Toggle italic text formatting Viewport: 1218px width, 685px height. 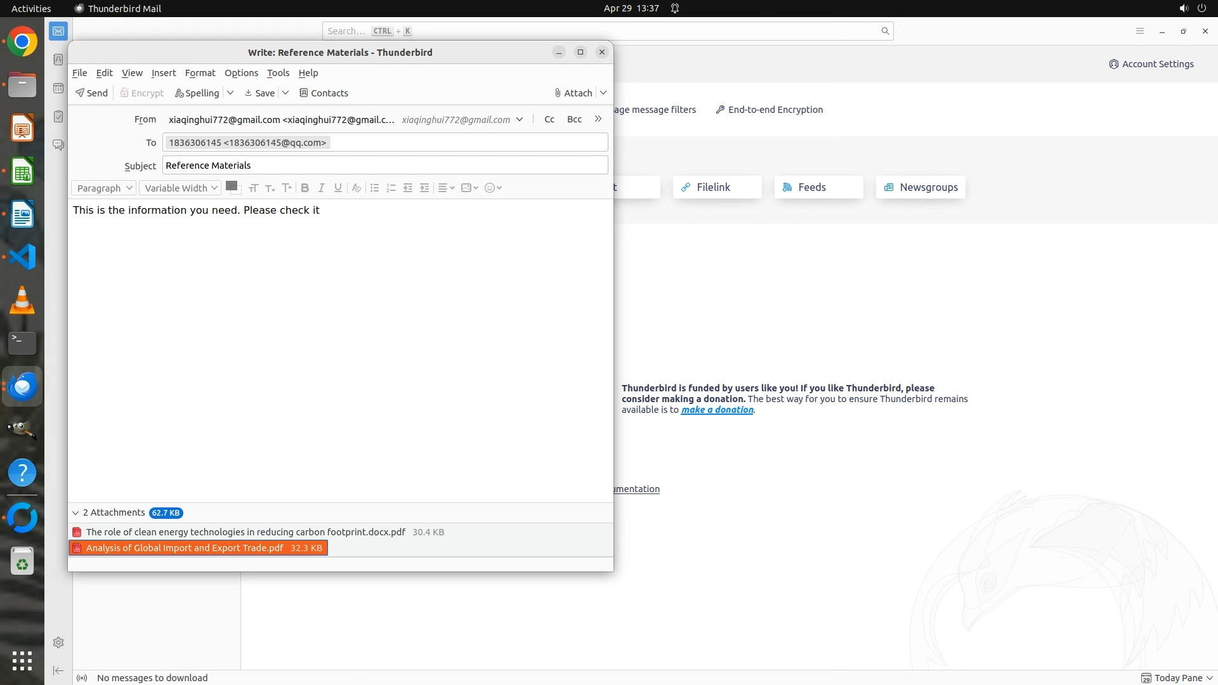[x=322, y=188]
